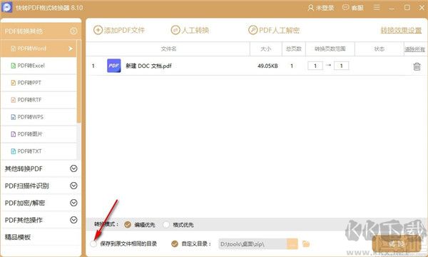This screenshot has width=428, height=257.
Task: Click the PDF转PPT file icon
Action: point(13,83)
